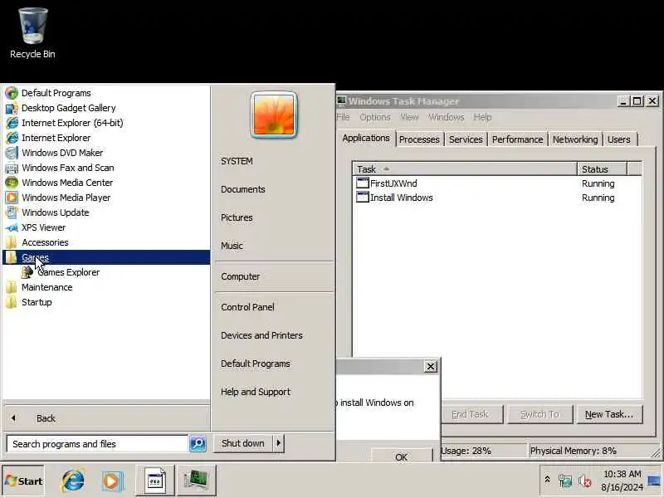Screen dimensions: 664x498
Task: Open the File menu in Task Manager
Action: pos(344,117)
